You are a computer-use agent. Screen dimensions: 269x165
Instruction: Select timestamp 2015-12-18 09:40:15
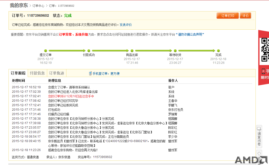[26, 141]
